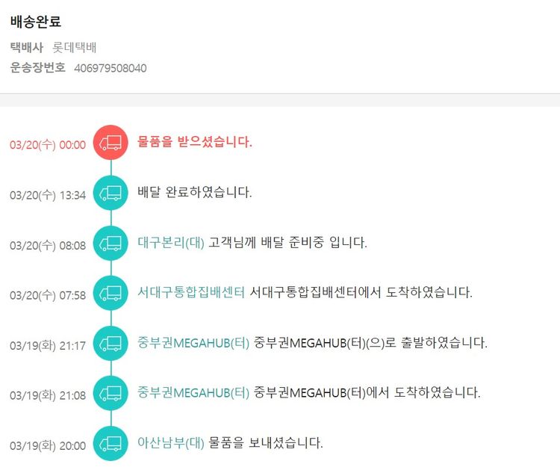
Task: Click the 고객님께 배달 준비중 입니다 text
Action: (288, 243)
